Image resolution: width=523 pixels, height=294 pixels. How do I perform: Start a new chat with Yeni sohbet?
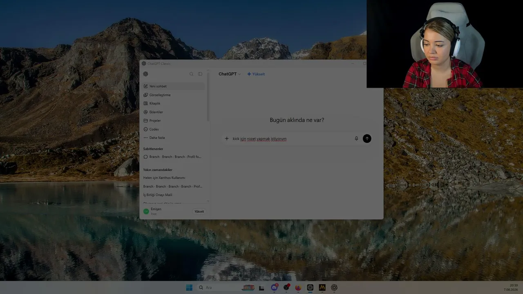174,86
